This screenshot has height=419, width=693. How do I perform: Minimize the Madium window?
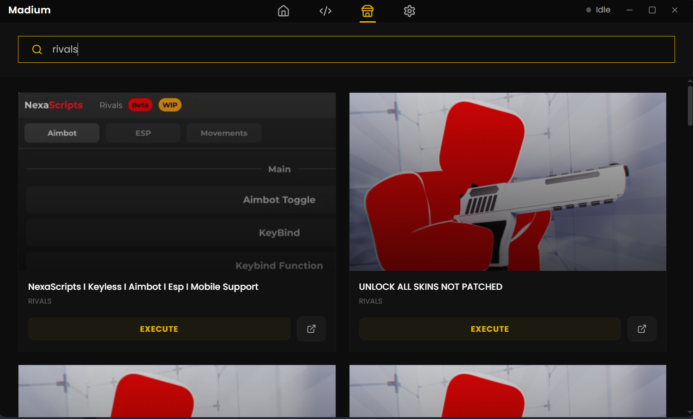pos(629,10)
